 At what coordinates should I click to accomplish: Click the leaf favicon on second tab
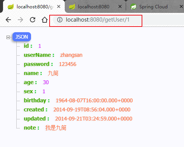[72, 7]
